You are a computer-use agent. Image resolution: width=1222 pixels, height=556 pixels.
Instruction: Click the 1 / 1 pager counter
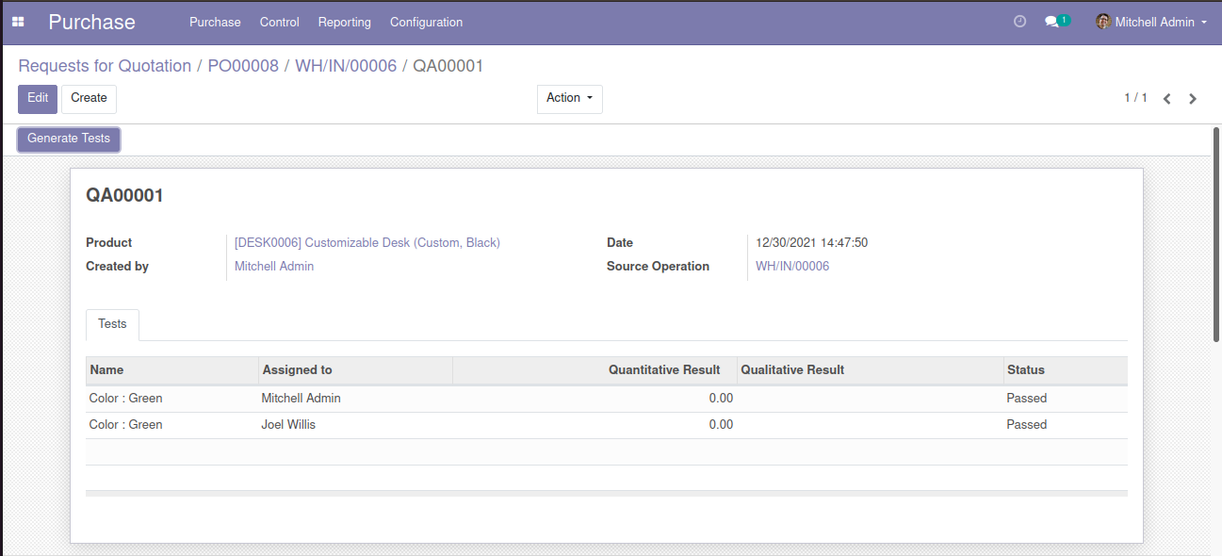1135,98
